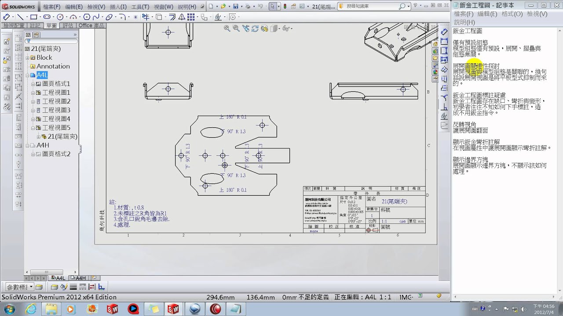Open the search box dropdown arrow
Viewport: 563px width, 316px height.
click(x=409, y=7)
